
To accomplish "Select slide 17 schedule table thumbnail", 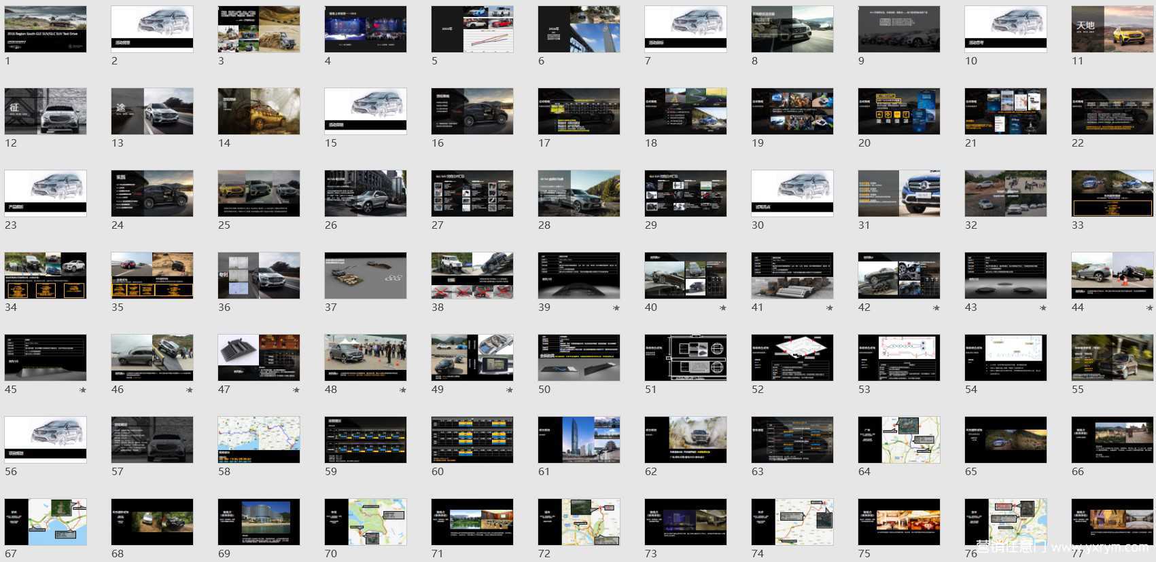I will (x=579, y=111).
